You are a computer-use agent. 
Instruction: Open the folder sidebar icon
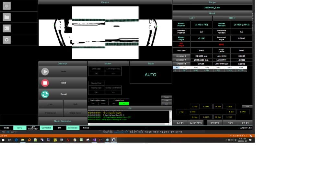[6, 17]
